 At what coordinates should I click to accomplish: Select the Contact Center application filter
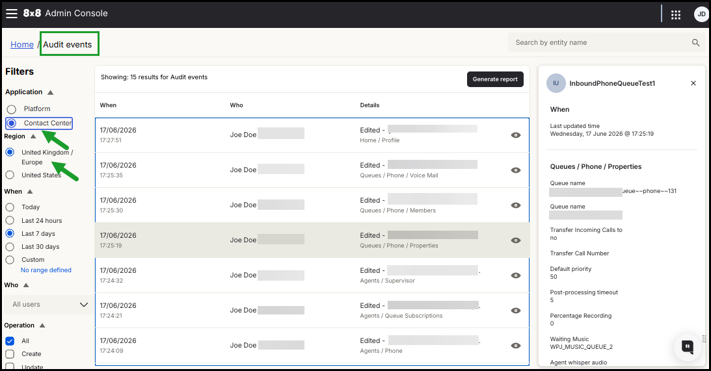click(x=11, y=123)
